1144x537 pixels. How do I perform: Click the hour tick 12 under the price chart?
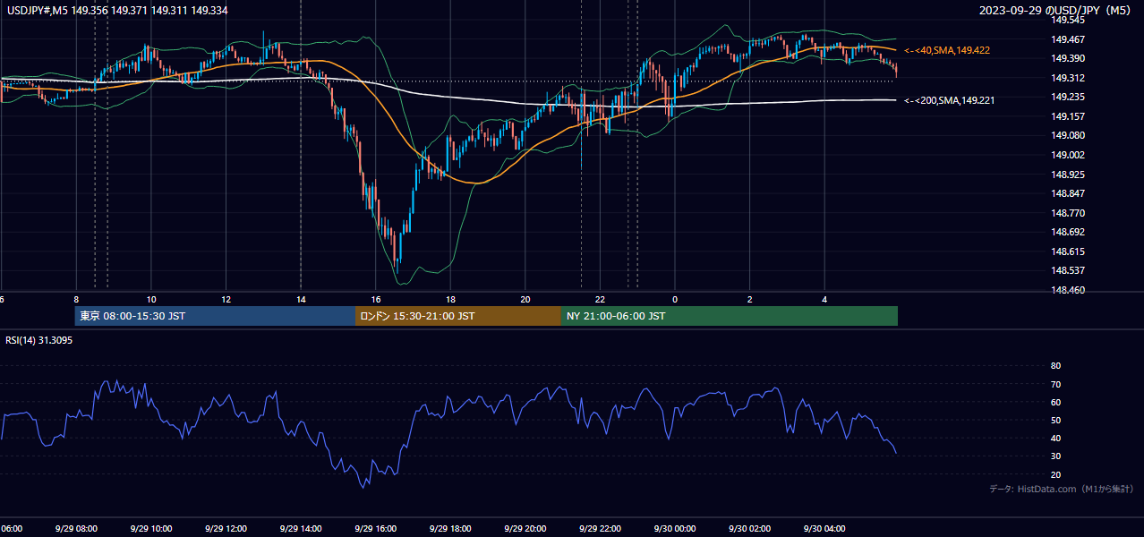pos(226,300)
